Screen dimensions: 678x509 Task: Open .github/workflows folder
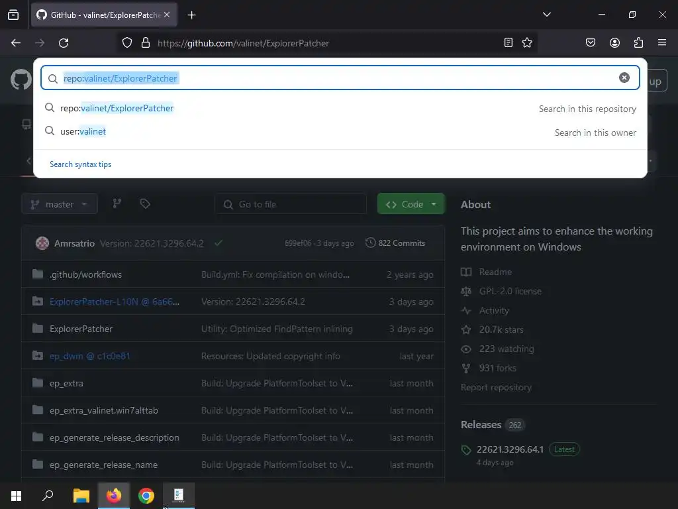[x=85, y=274]
